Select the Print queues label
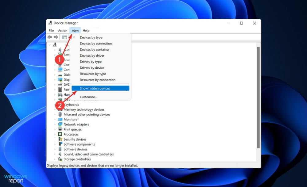This screenshot has height=187, width=307. click(72, 129)
